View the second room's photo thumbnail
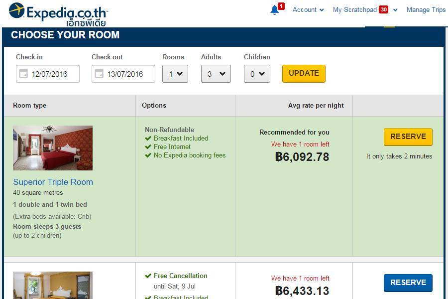The image size is (448, 299). coord(53,285)
